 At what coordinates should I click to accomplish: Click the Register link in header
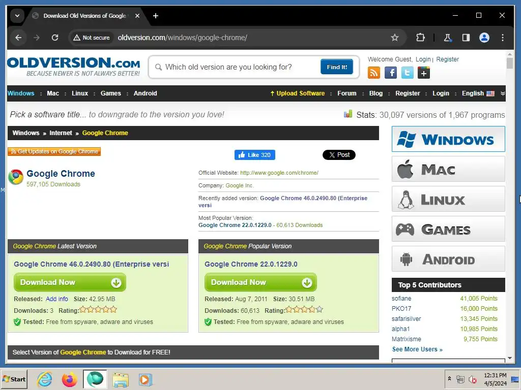447,59
